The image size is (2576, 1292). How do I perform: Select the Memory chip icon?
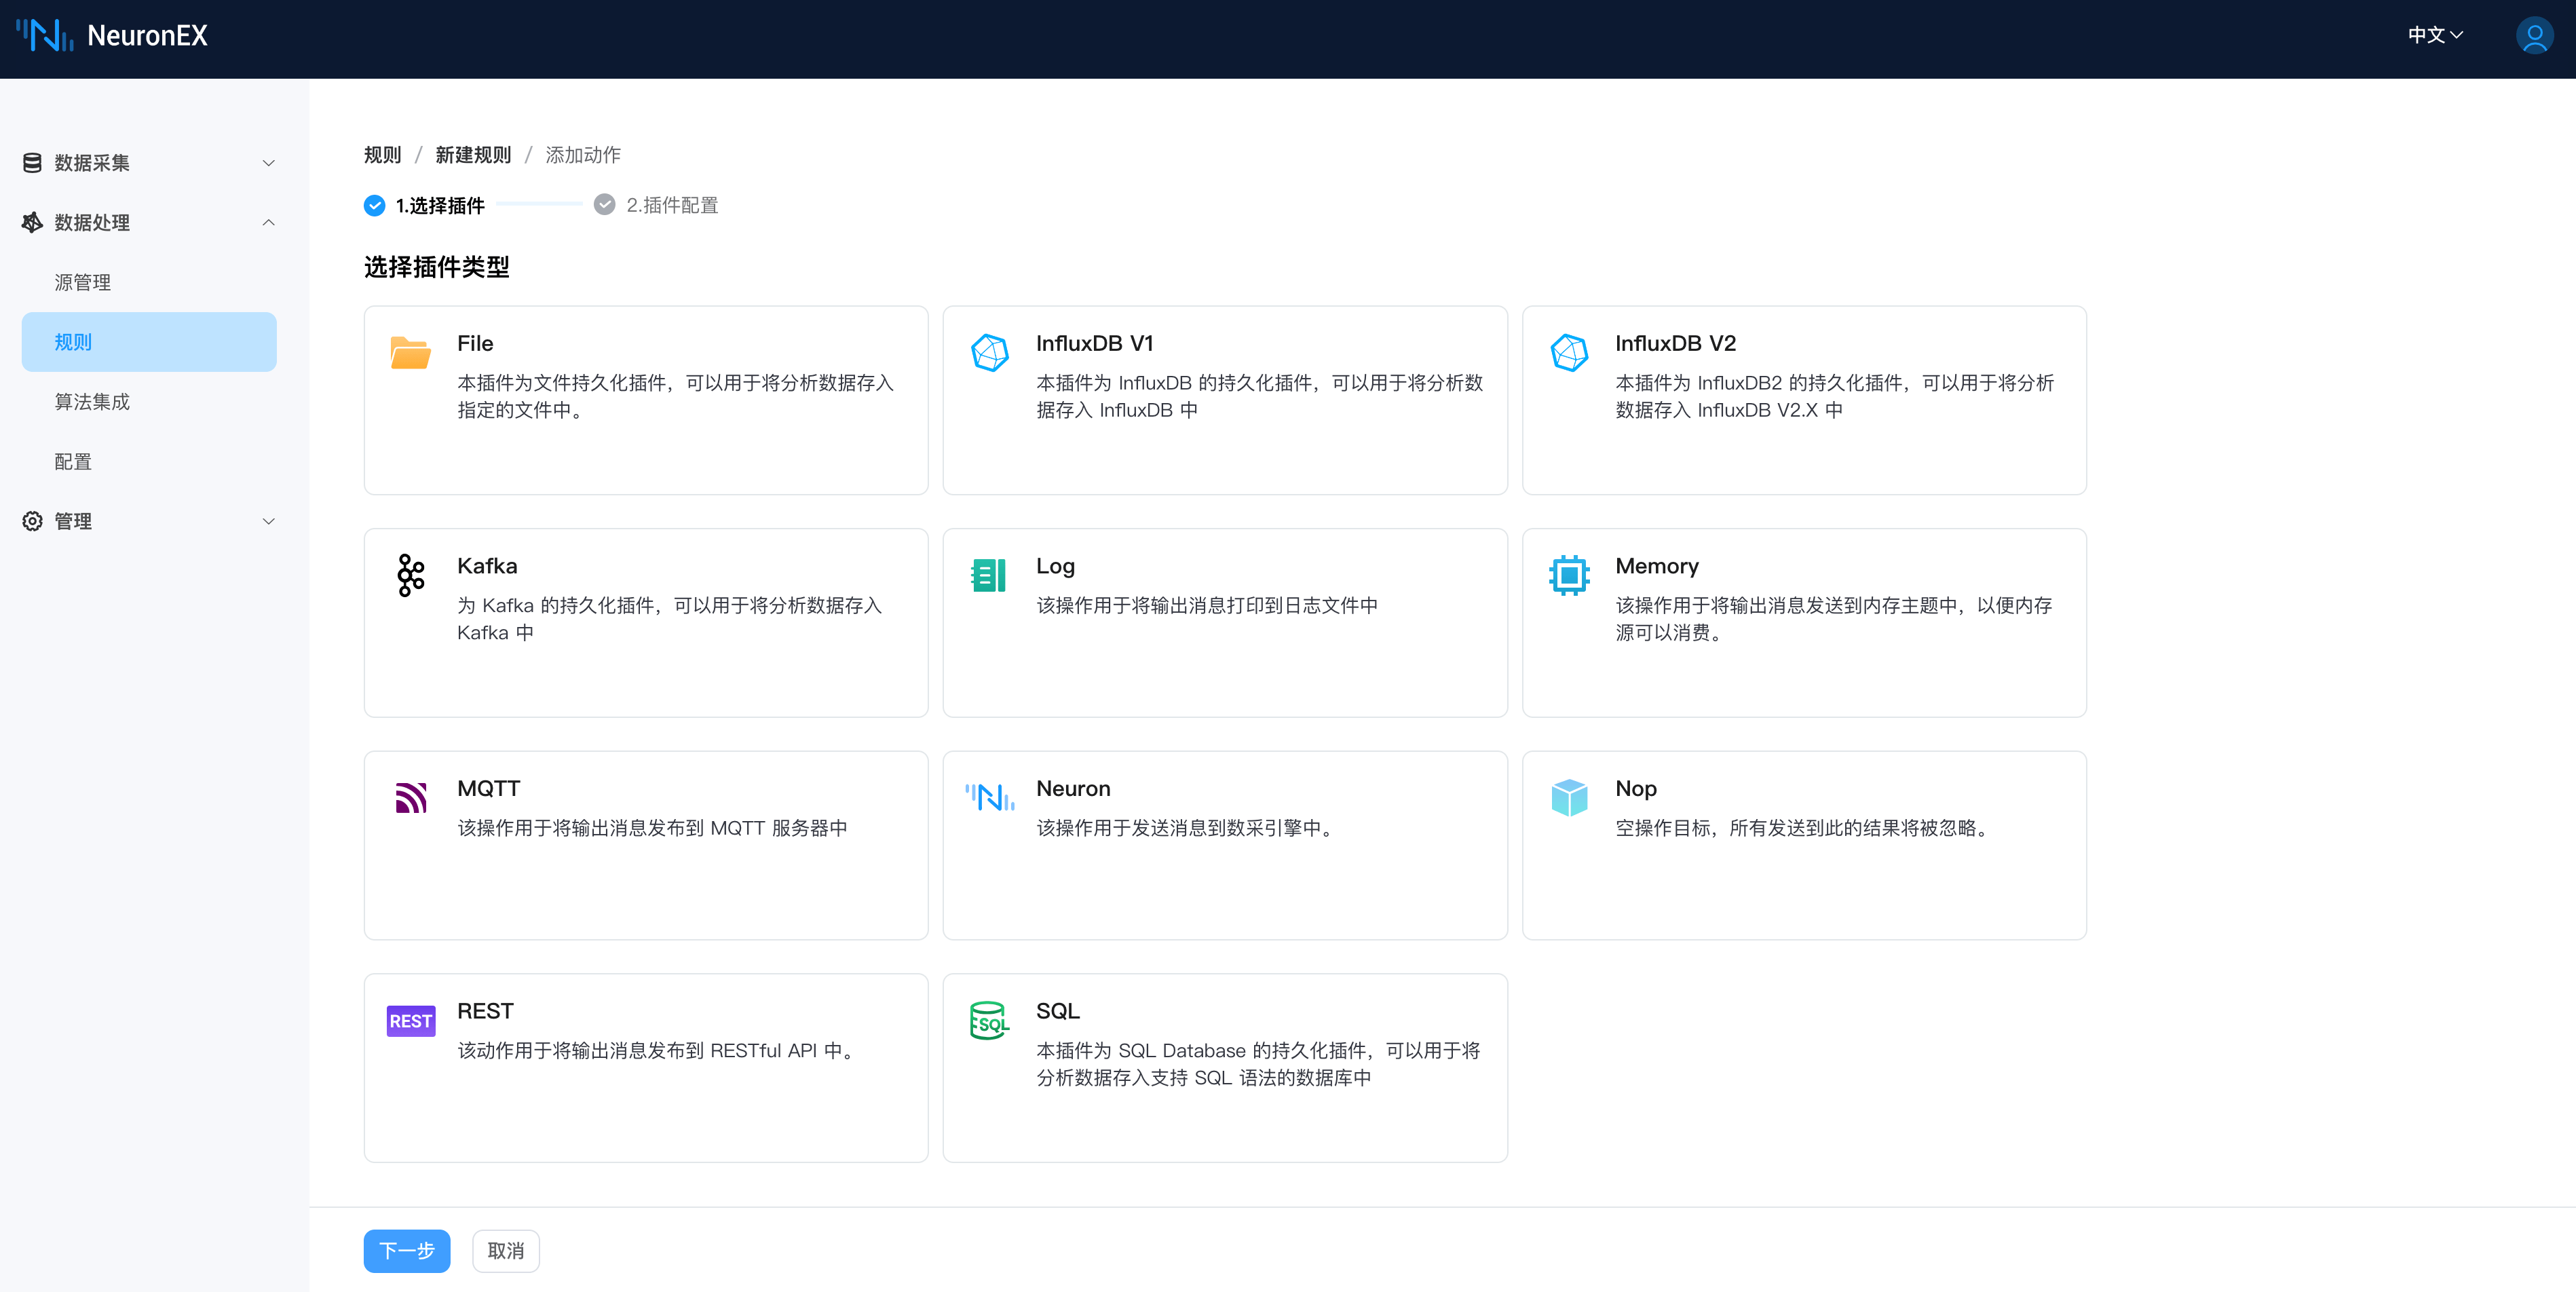(1568, 575)
